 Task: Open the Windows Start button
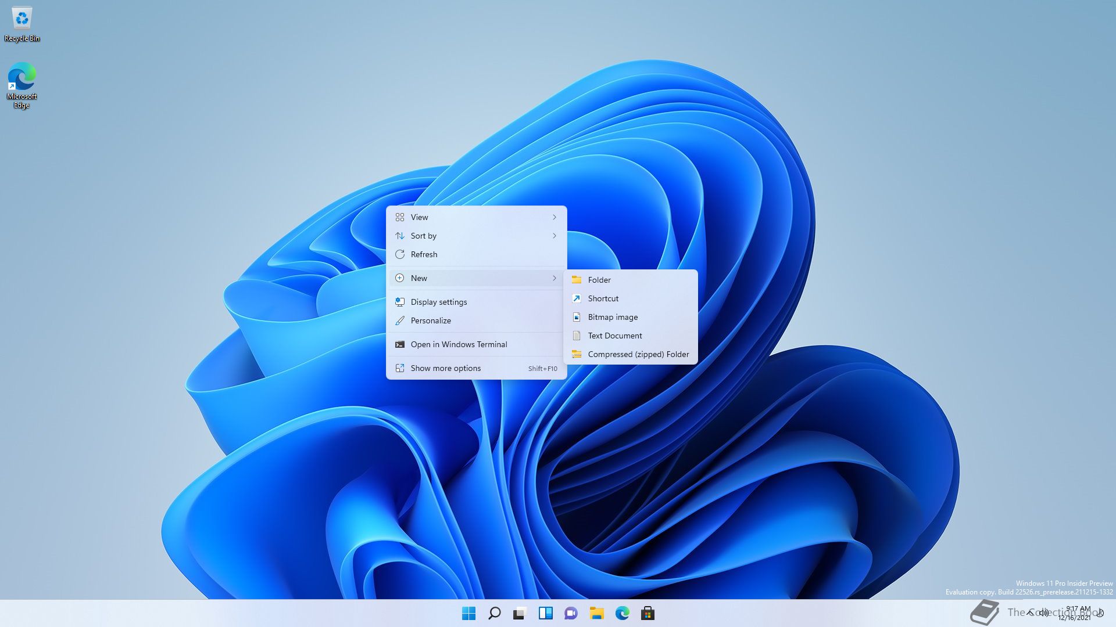[x=468, y=613]
